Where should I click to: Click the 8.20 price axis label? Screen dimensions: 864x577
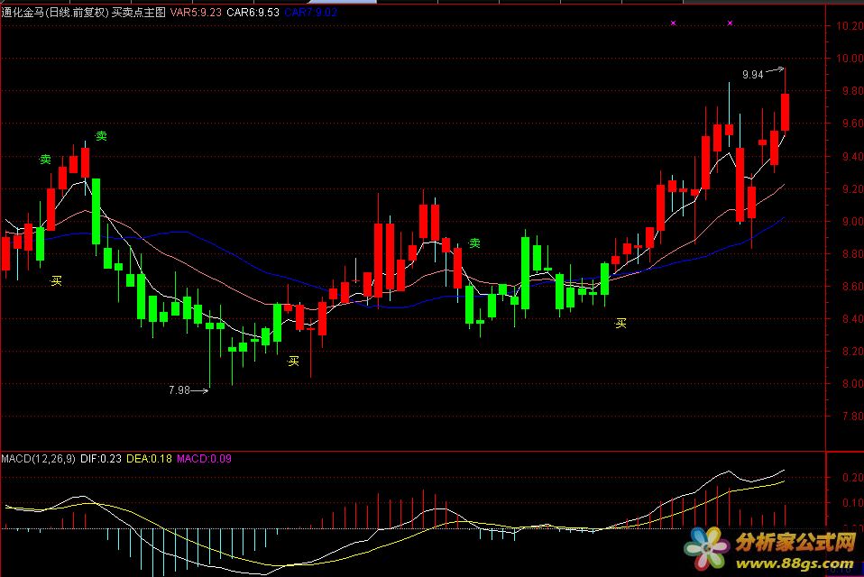pos(852,352)
